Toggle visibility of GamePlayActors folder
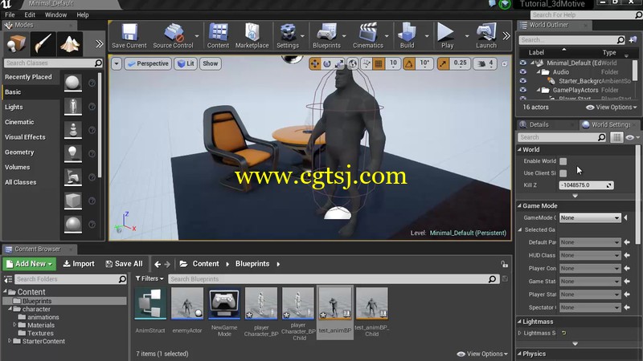 coord(523,90)
